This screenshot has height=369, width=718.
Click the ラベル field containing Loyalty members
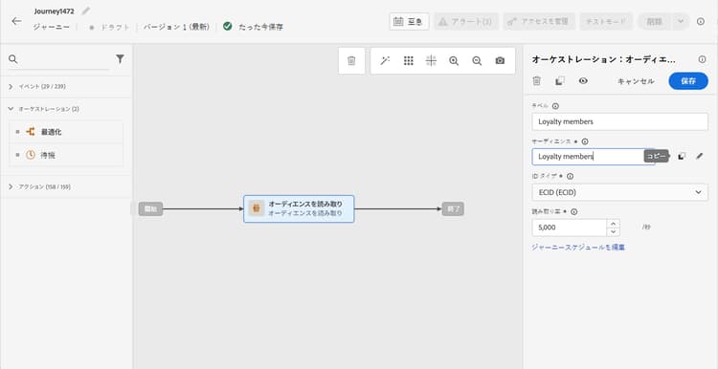pyautogui.click(x=620, y=121)
